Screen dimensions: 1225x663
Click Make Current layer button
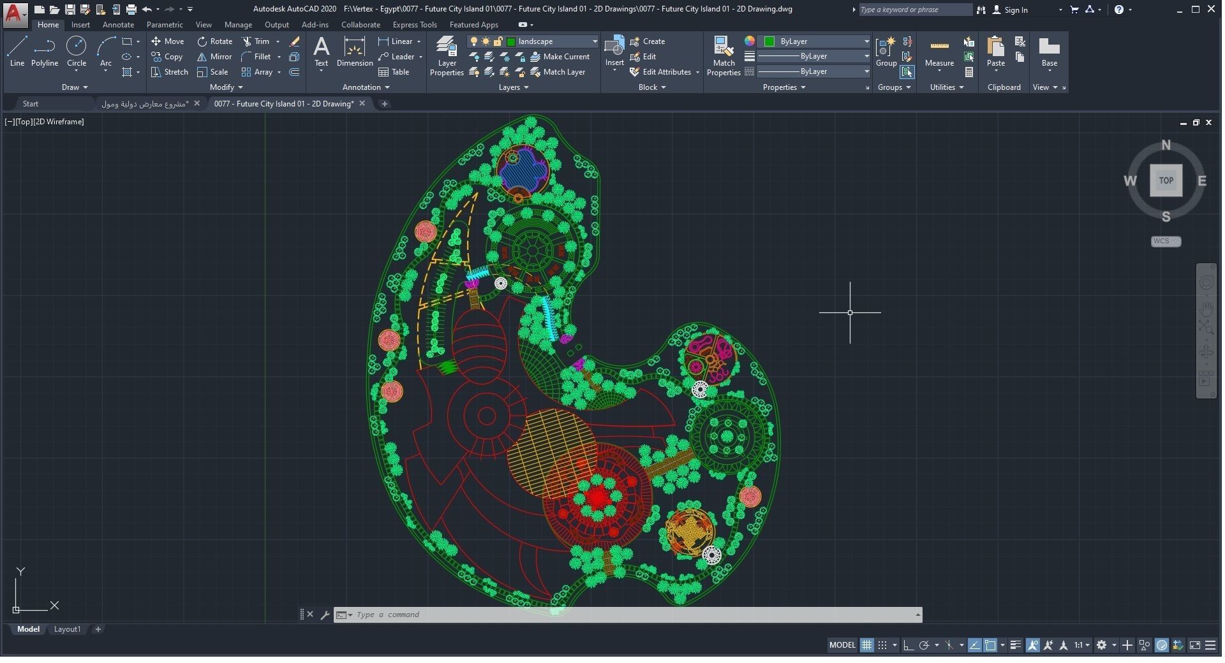[560, 57]
